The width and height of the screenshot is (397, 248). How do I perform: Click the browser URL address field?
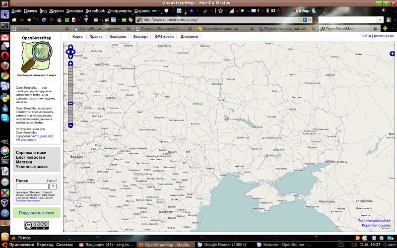point(220,20)
